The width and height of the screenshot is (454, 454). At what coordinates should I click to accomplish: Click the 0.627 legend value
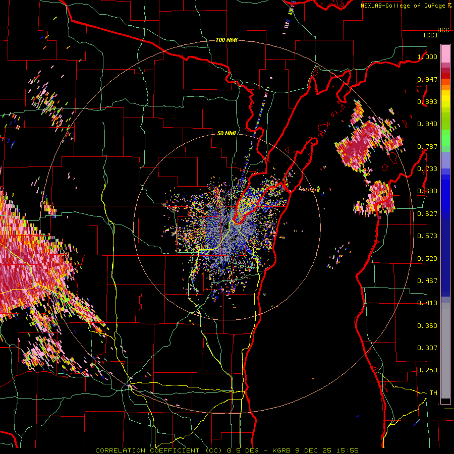coord(427,214)
